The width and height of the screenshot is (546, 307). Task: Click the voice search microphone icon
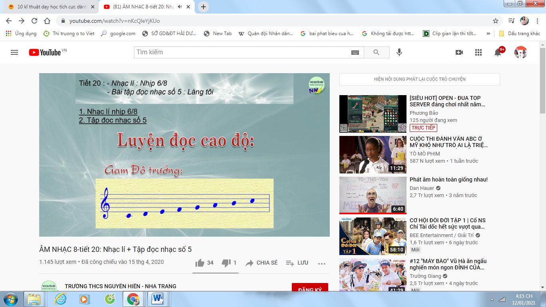399,52
